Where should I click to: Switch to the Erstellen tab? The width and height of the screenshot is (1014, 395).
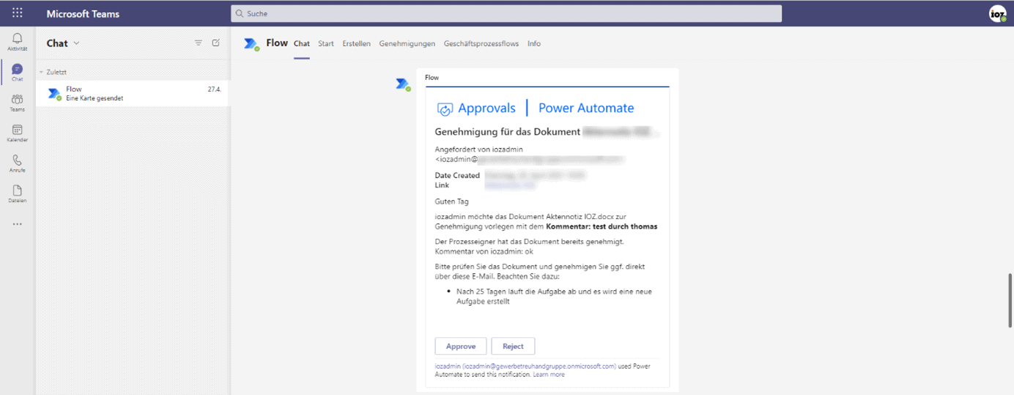(357, 44)
